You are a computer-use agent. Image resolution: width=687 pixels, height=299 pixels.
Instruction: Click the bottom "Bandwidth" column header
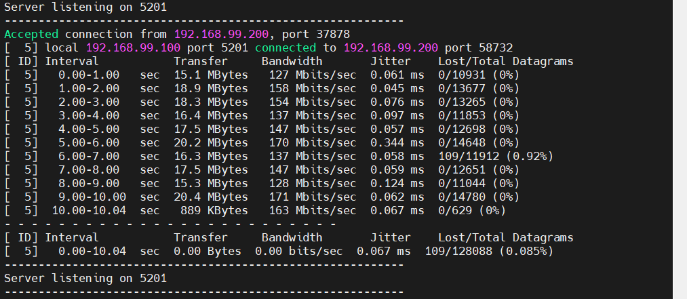pyautogui.click(x=292, y=237)
